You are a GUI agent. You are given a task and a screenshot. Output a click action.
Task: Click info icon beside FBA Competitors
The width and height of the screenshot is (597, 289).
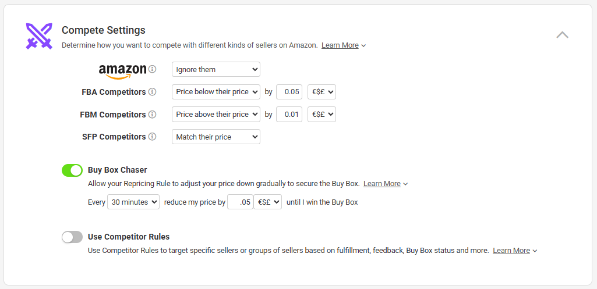click(x=153, y=92)
